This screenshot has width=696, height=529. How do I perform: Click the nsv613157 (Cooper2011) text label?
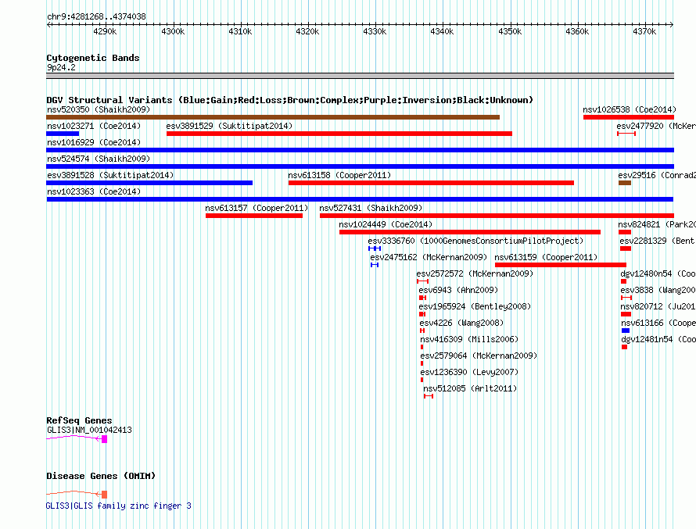click(x=257, y=208)
